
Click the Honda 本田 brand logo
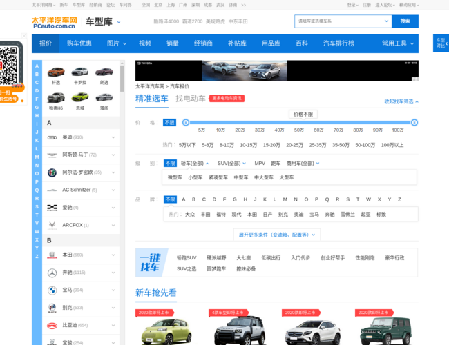coord(52,255)
